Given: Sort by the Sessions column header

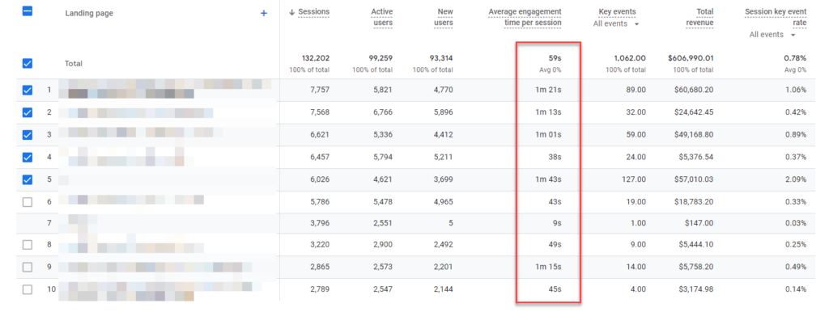Looking at the screenshot, I should (313, 12).
